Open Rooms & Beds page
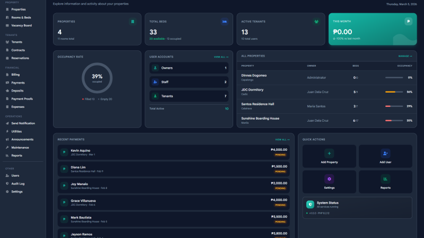Screen dimensions: 424x238 pos(21,17)
